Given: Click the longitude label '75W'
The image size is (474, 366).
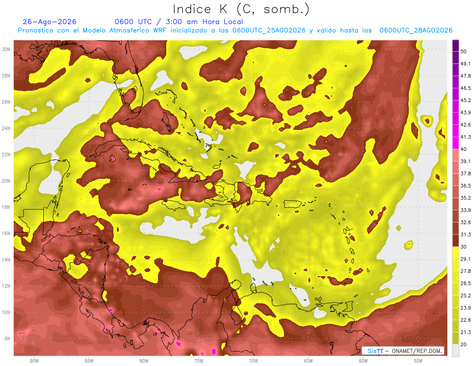Looking at the screenshot, I should (x=199, y=361).
